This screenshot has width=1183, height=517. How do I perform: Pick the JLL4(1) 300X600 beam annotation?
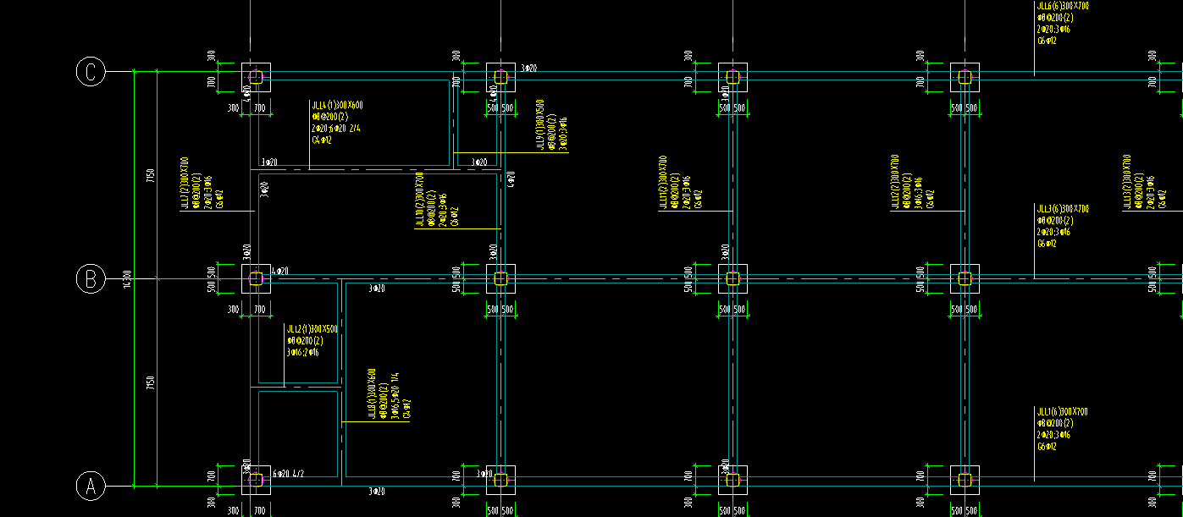(x=338, y=123)
